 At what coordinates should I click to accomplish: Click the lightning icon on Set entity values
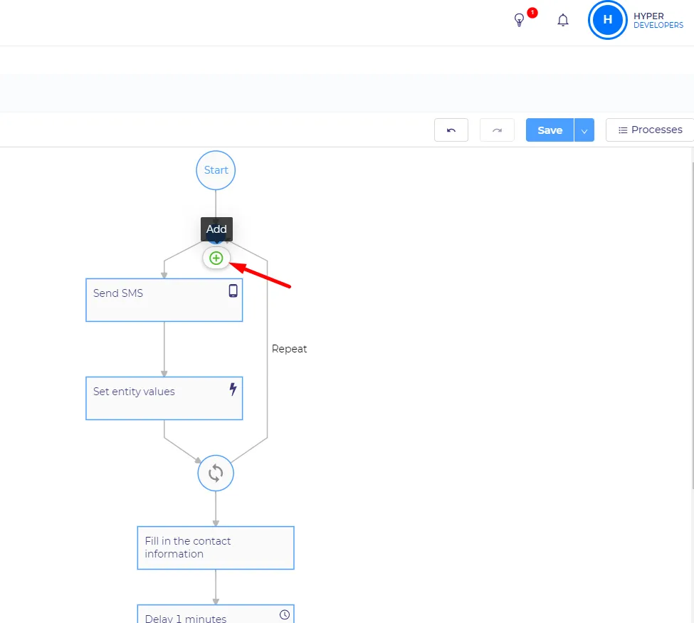pos(233,389)
